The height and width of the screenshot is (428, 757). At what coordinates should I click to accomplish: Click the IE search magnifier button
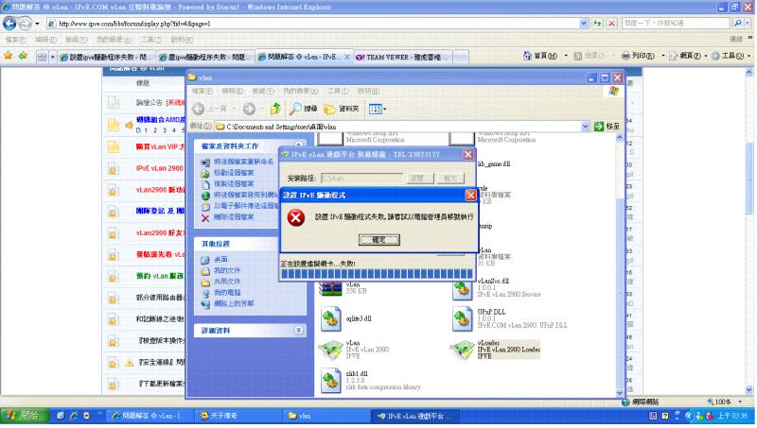click(x=738, y=23)
